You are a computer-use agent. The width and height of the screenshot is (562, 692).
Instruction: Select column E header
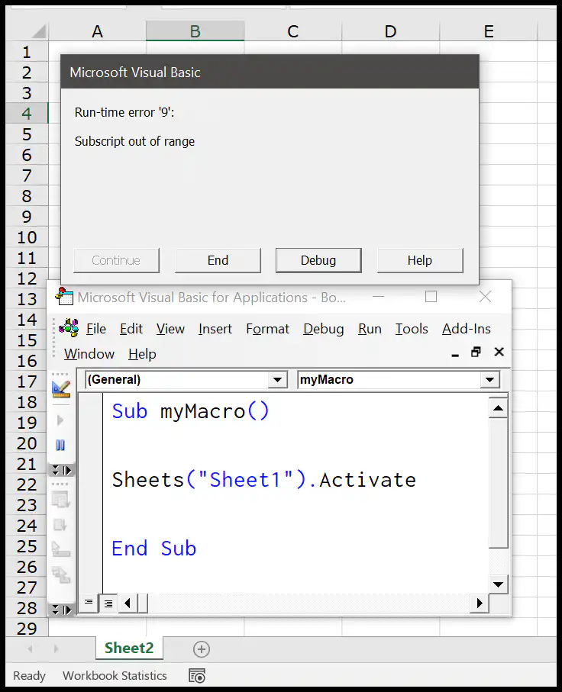(x=489, y=31)
